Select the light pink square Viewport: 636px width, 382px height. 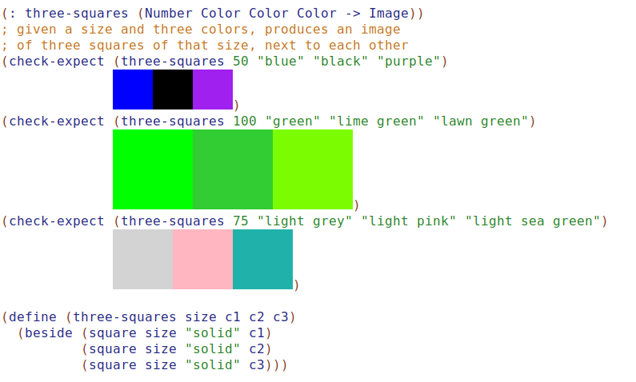click(x=202, y=259)
